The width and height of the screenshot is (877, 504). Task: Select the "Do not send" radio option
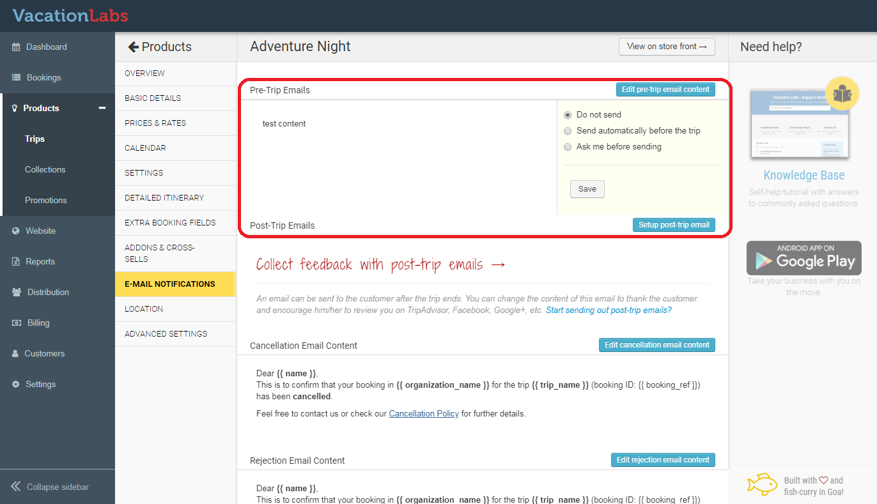tap(568, 115)
